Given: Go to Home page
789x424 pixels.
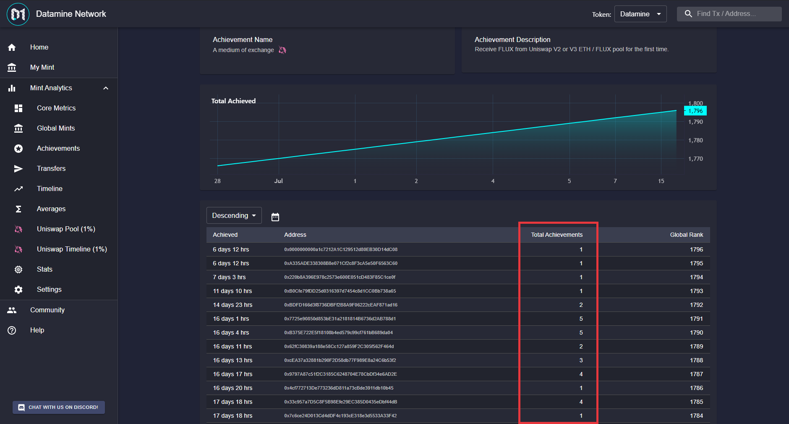Looking at the screenshot, I should [59, 47].
